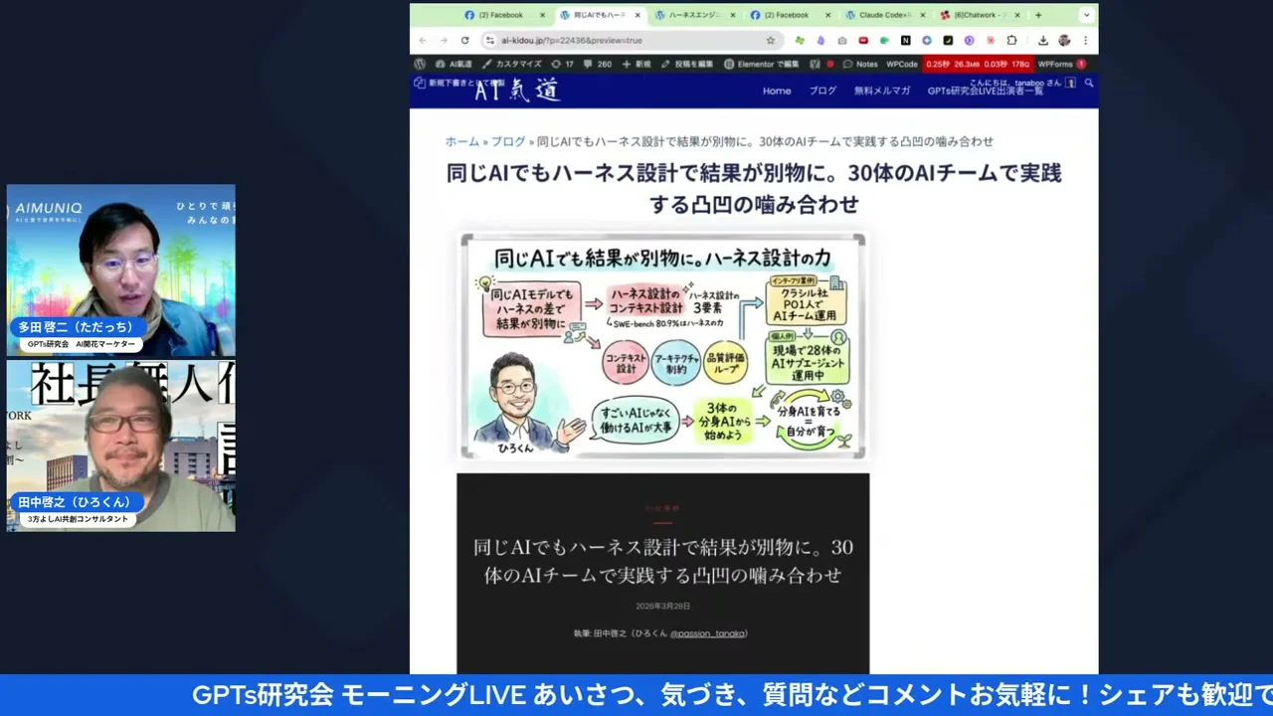Image resolution: width=1273 pixels, height=716 pixels.
Task: Open Chrome's three-dot menu
Action: (x=1086, y=40)
